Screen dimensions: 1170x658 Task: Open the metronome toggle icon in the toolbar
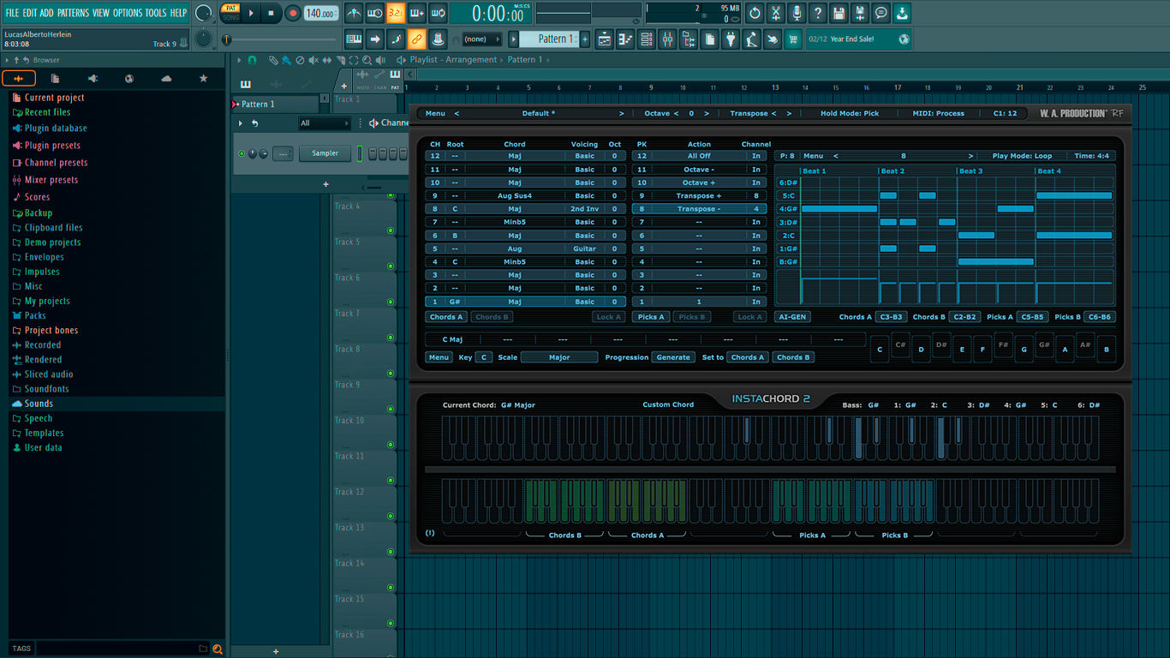(x=354, y=14)
